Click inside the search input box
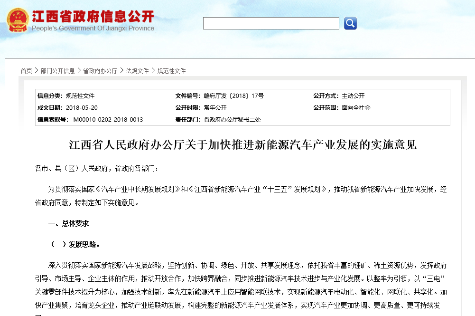The height and width of the screenshot is (316, 475). point(270,23)
